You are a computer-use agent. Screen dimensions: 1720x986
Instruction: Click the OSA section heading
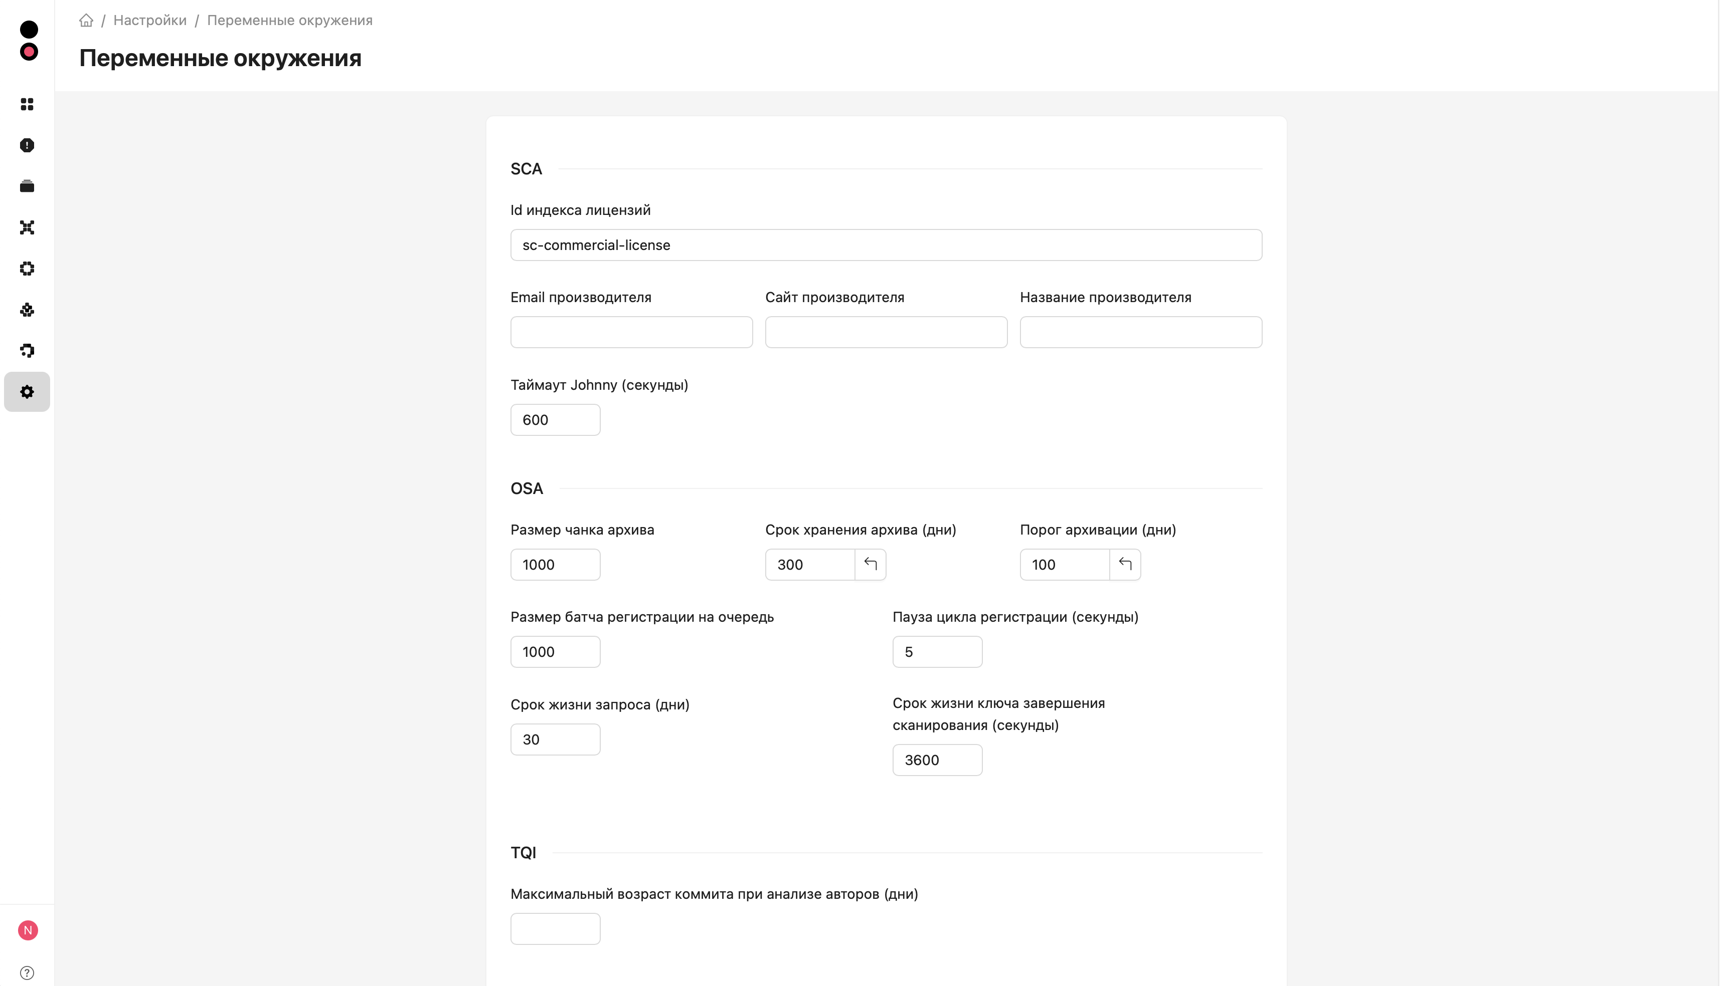tap(527, 488)
